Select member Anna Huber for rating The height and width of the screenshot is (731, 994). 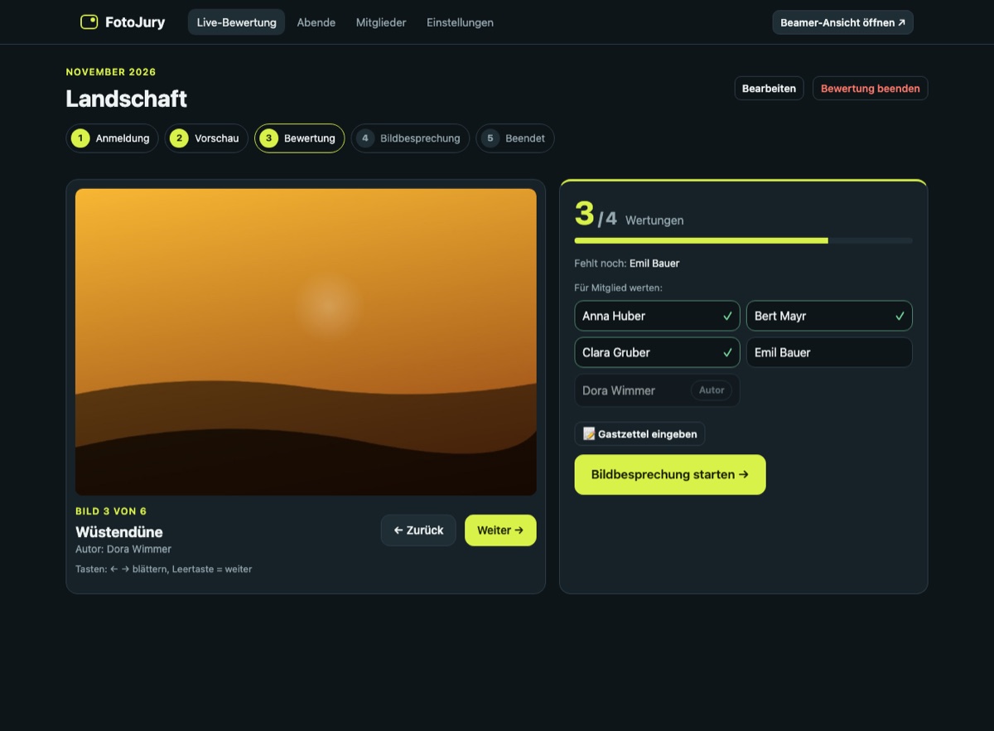tap(657, 316)
